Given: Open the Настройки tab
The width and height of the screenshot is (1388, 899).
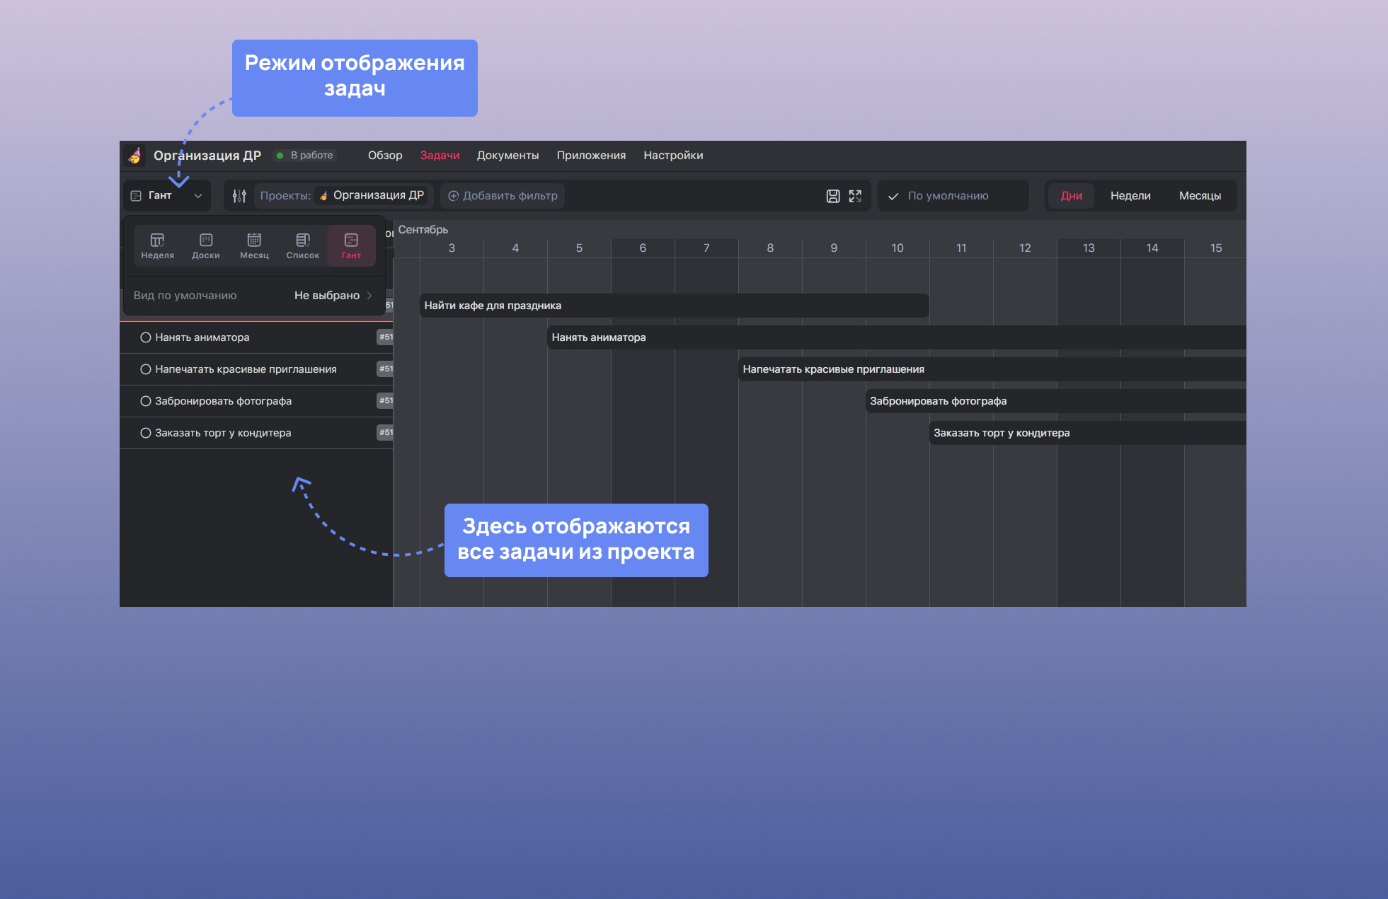Looking at the screenshot, I should click(672, 156).
